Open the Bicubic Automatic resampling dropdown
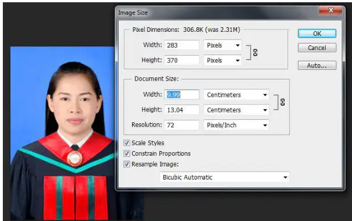The height and width of the screenshot is (221, 352). 224,177
